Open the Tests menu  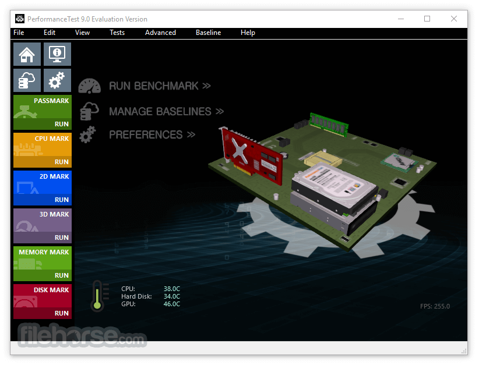(117, 33)
